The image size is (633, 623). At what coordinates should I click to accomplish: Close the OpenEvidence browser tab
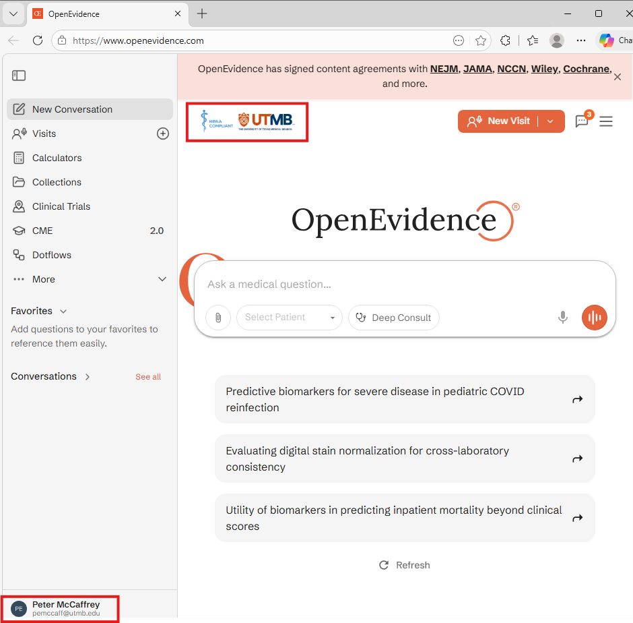click(178, 13)
